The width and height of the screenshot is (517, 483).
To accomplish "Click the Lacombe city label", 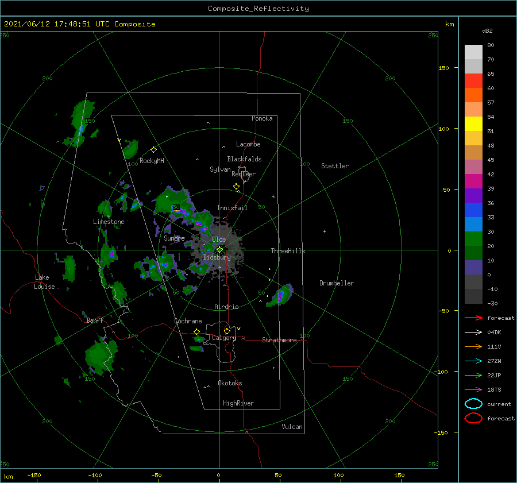I will click(248, 144).
